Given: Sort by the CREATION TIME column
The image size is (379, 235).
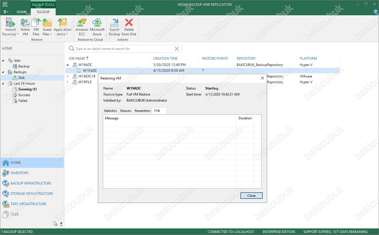Looking at the screenshot, I should pos(165,58).
